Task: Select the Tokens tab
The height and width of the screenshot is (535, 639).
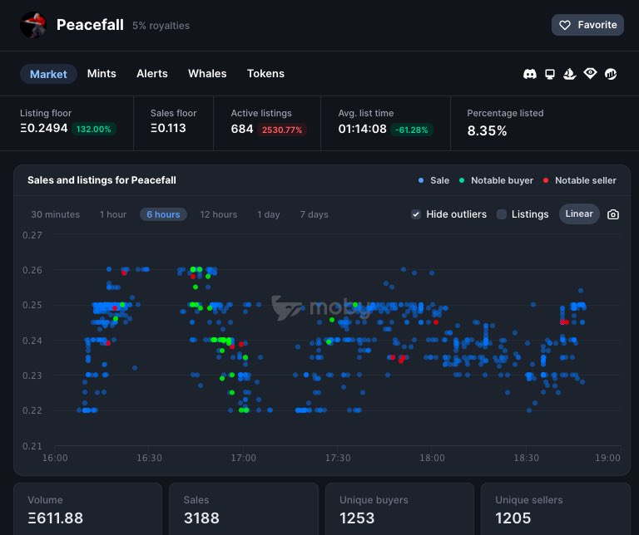Action: pos(265,74)
